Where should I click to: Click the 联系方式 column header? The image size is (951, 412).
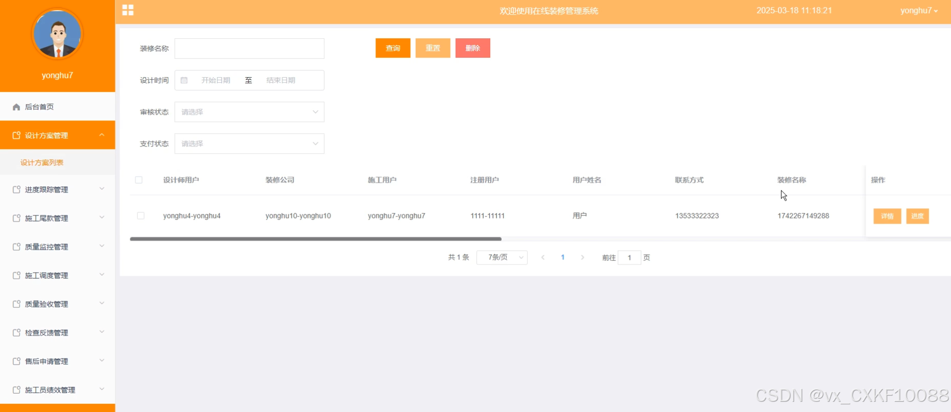click(x=689, y=180)
